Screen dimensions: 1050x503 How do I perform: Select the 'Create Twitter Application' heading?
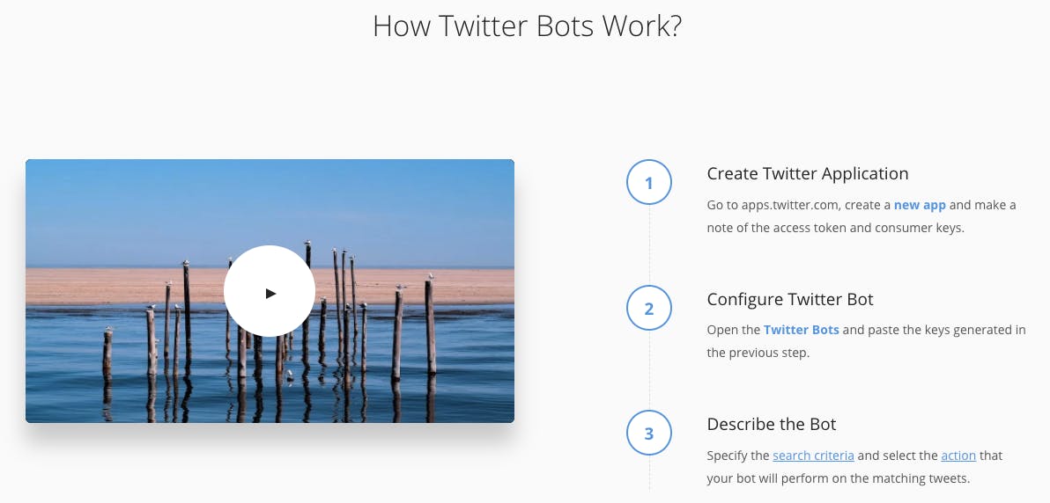point(808,173)
